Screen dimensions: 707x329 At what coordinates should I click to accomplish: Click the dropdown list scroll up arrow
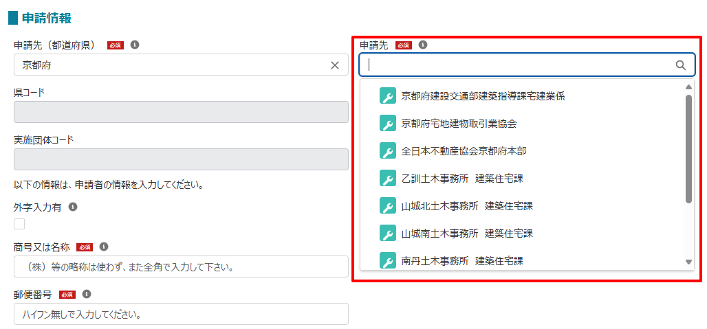coord(688,87)
